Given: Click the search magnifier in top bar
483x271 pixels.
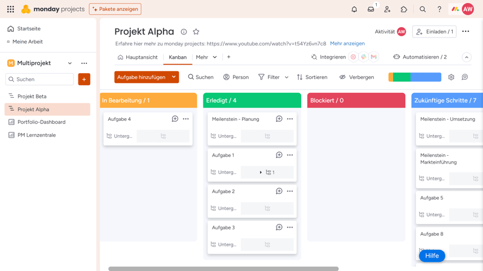Looking at the screenshot, I should tap(423, 9).
